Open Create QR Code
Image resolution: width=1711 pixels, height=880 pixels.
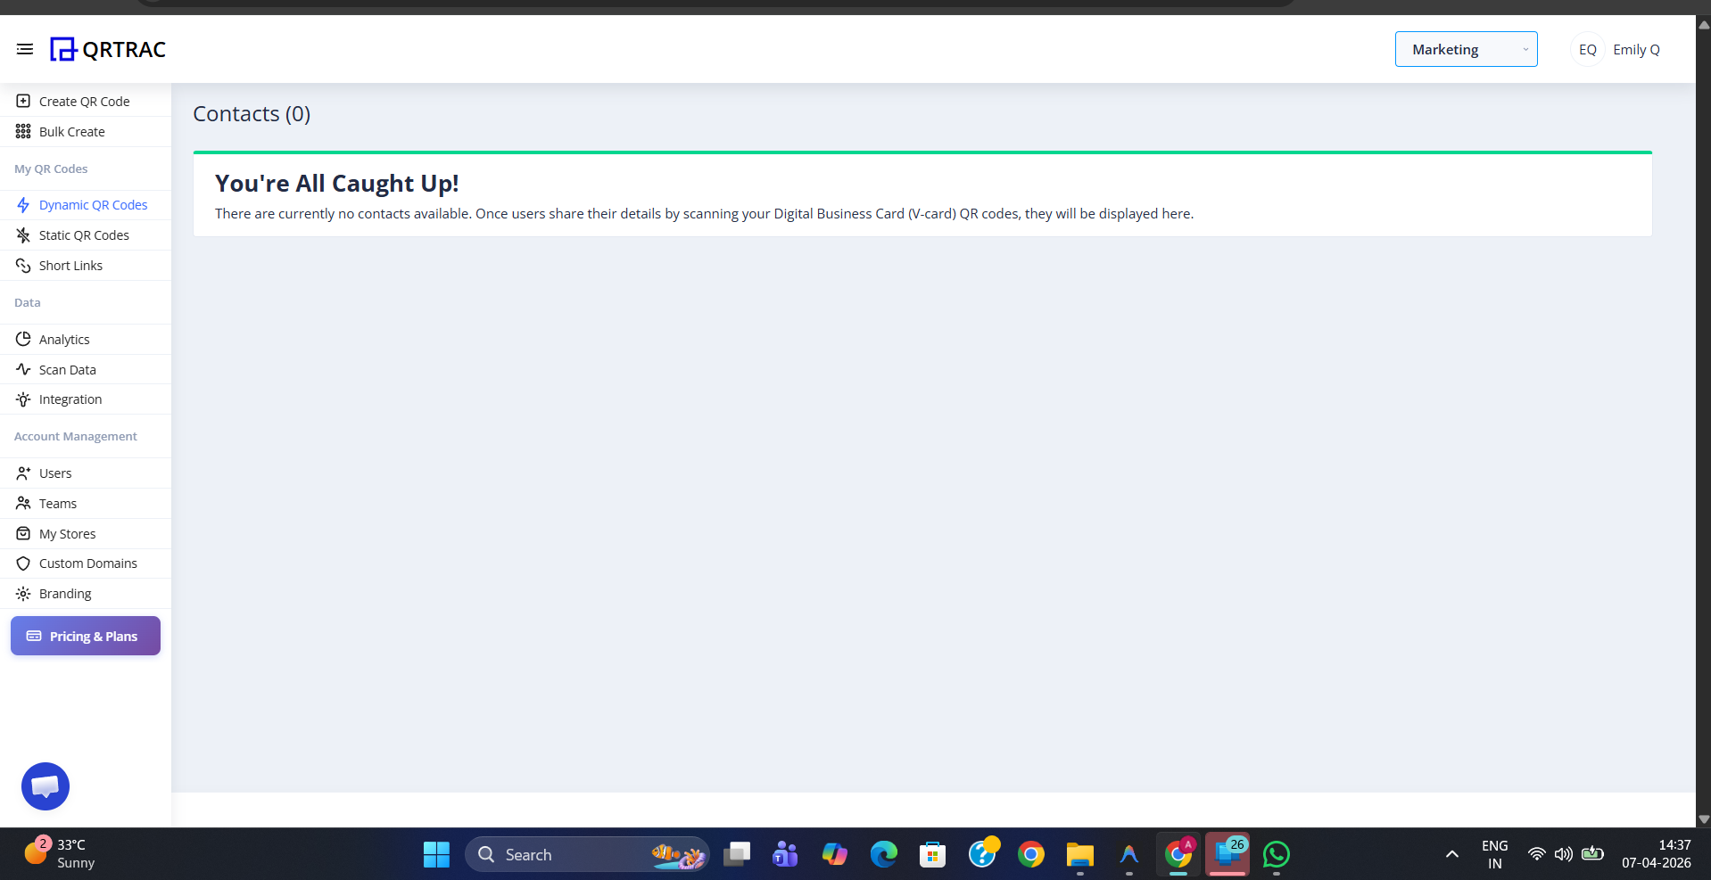click(83, 101)
